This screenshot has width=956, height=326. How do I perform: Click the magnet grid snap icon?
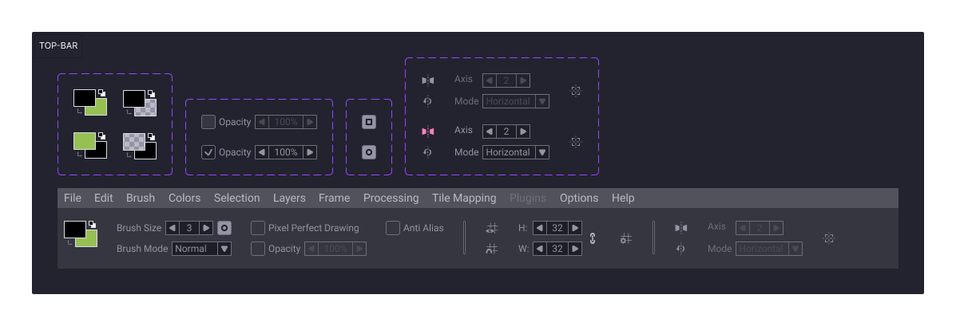pos(491,248)
